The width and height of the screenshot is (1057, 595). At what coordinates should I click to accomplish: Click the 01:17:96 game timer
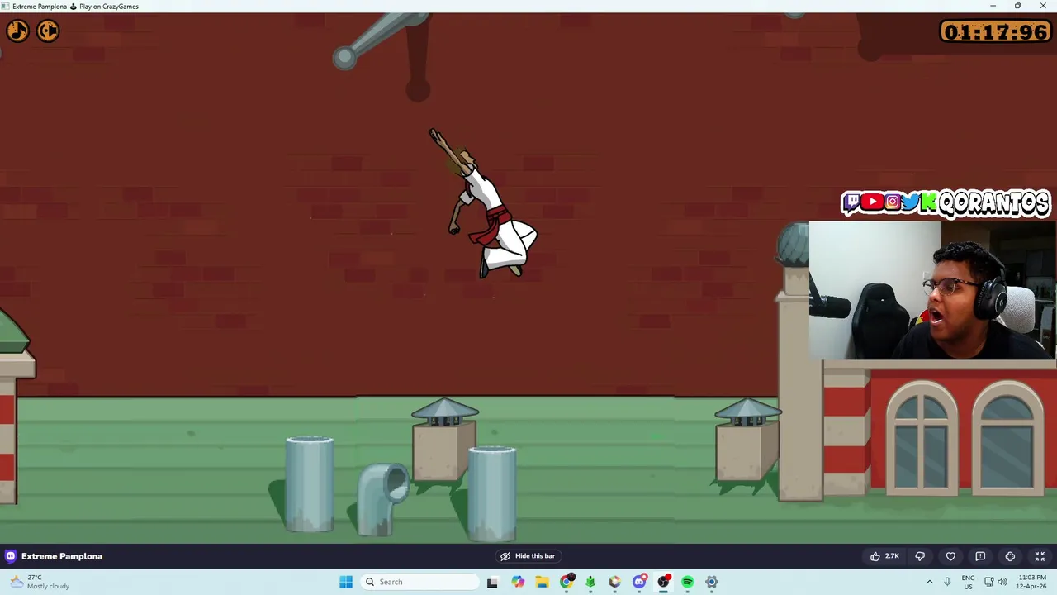996,32
